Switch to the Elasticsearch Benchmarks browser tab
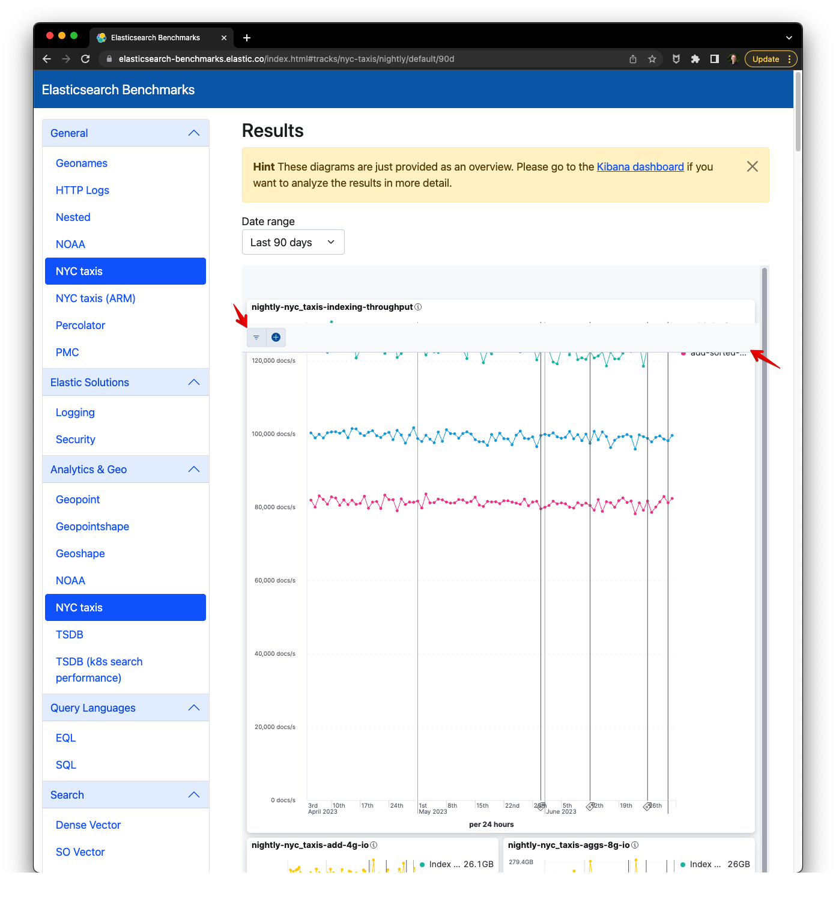This screenshot has height=917, width=836. pos(154,37)
